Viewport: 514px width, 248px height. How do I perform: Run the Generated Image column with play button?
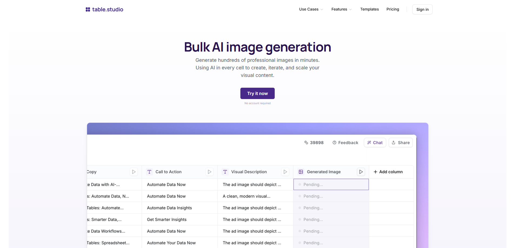(x=361, y=172)
